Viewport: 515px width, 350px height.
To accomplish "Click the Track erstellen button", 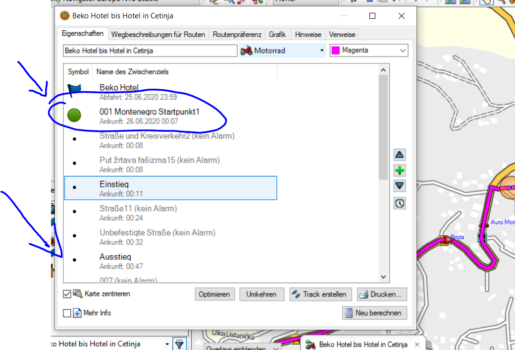I will coord(321,294).
